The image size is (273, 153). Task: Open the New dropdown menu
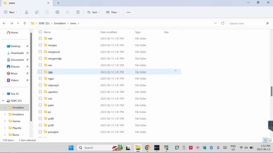pos(10,12)
